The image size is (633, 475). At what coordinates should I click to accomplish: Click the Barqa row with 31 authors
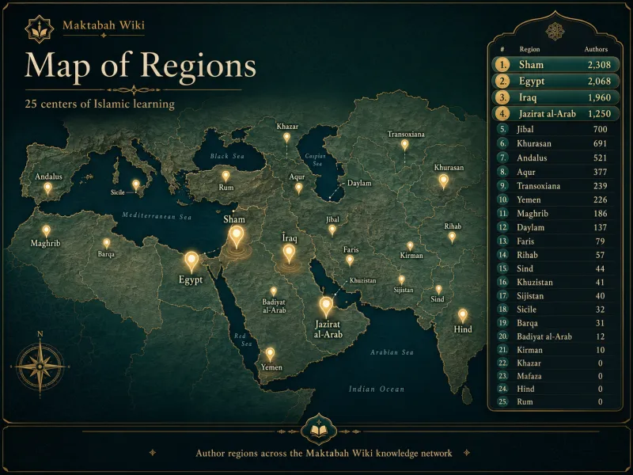555,323
